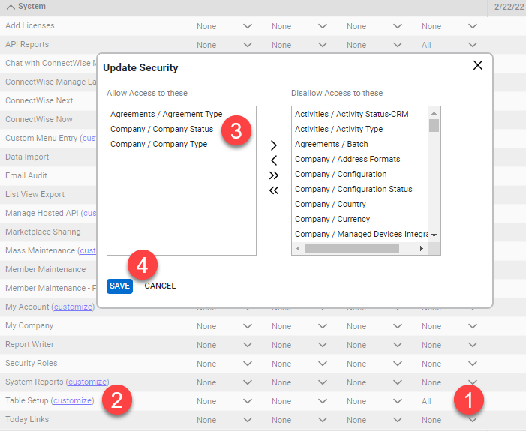Collapse the System section header
The height and width of the screenshot is (431, 526).
[11, 7]
